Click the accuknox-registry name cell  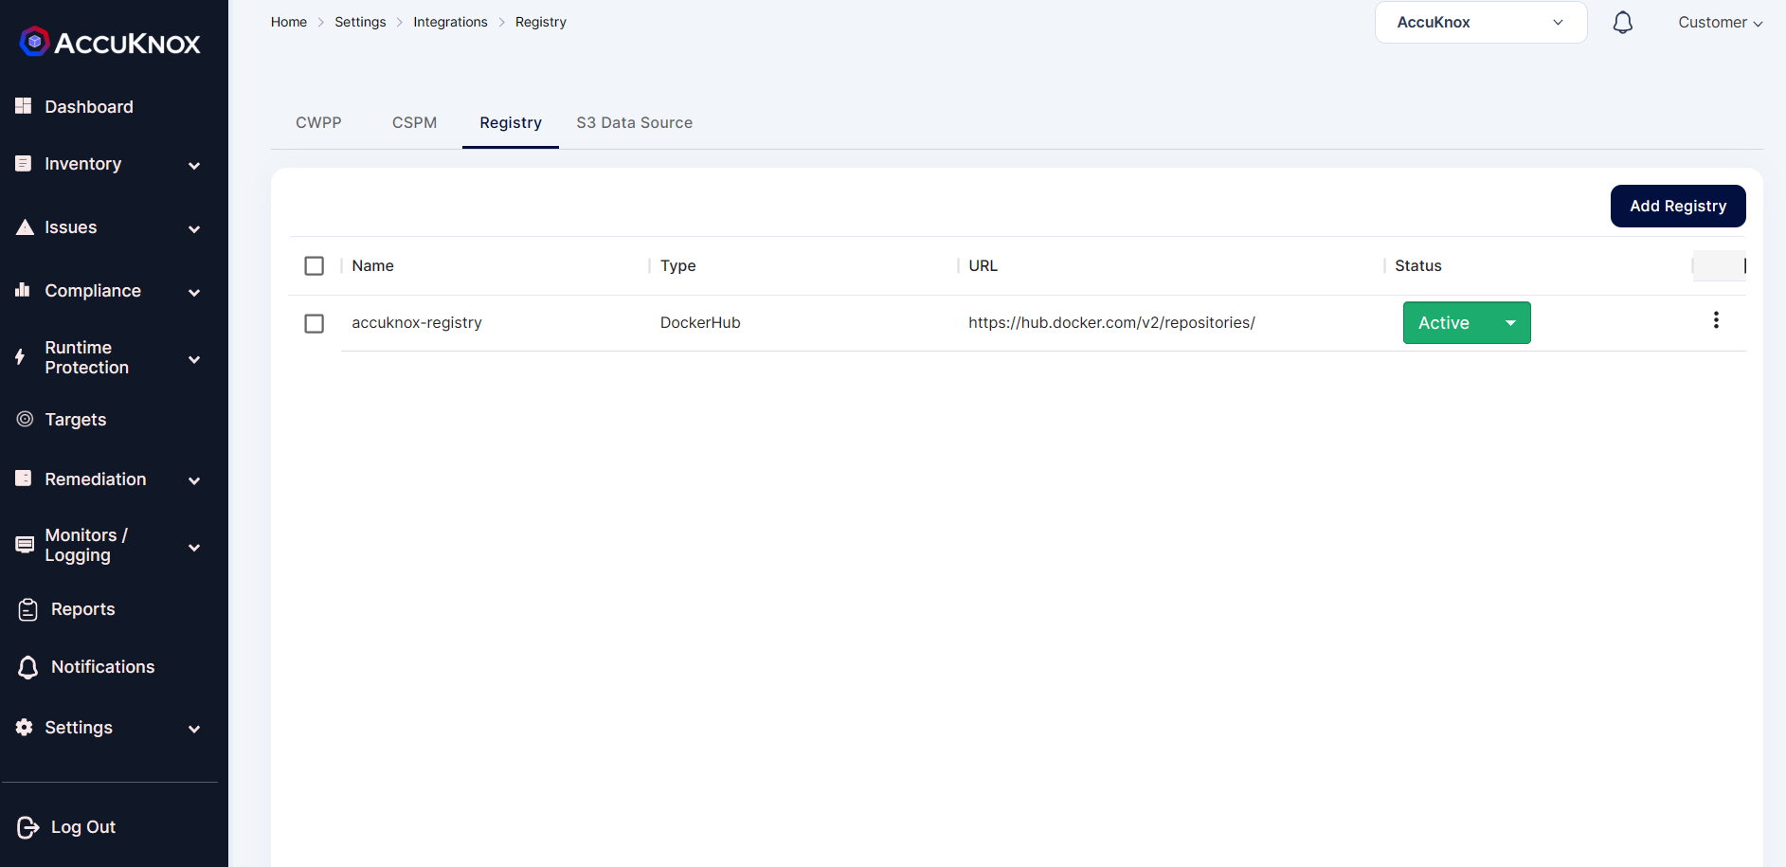point(417,323)
